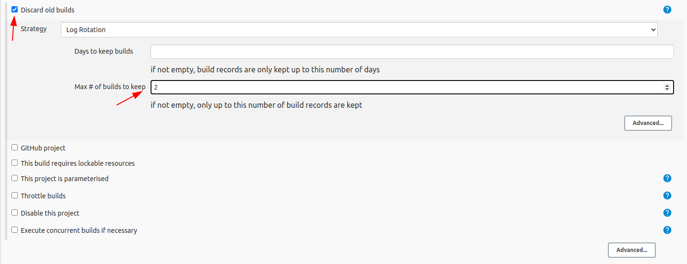Click Advanced button under Max builds field

[648, 123]
